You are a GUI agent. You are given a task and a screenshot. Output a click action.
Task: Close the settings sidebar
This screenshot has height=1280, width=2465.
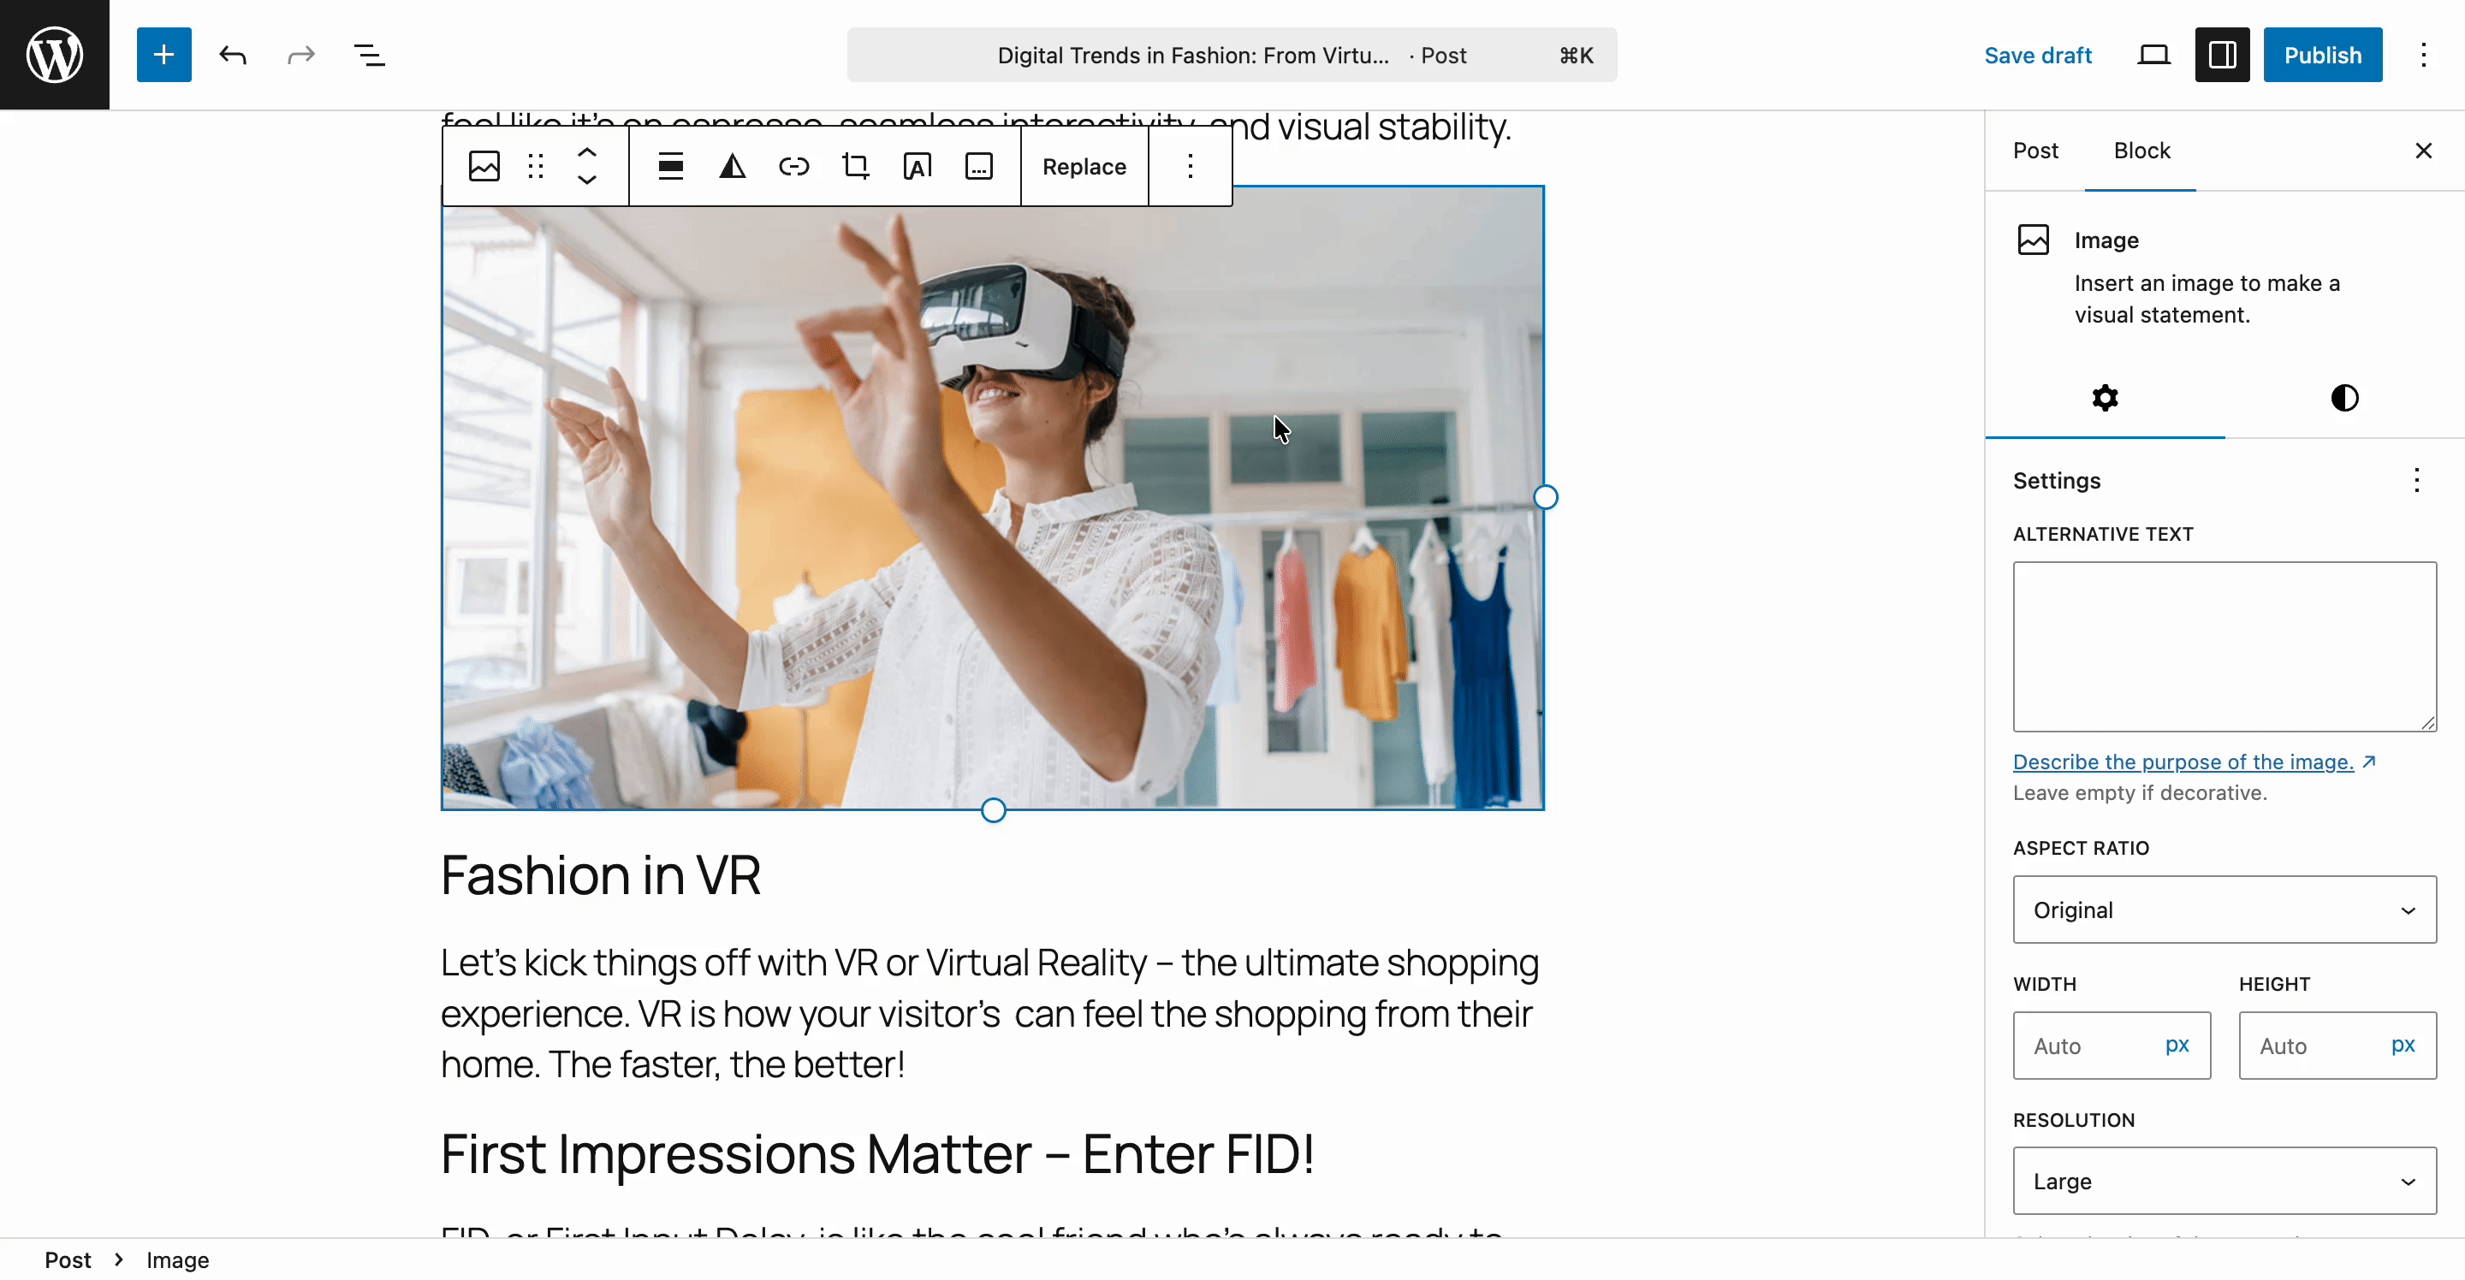[x=2424, y=151]
